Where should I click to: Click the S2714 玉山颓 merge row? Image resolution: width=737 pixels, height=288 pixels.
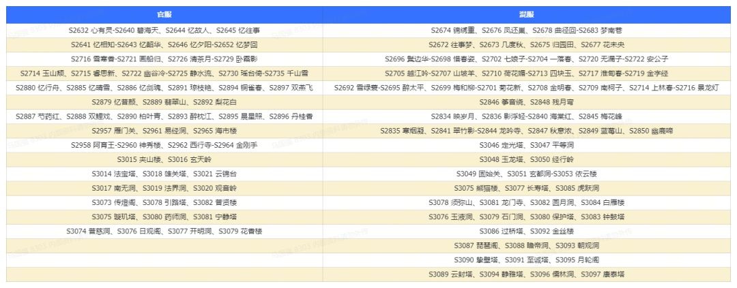pos(164,74)
